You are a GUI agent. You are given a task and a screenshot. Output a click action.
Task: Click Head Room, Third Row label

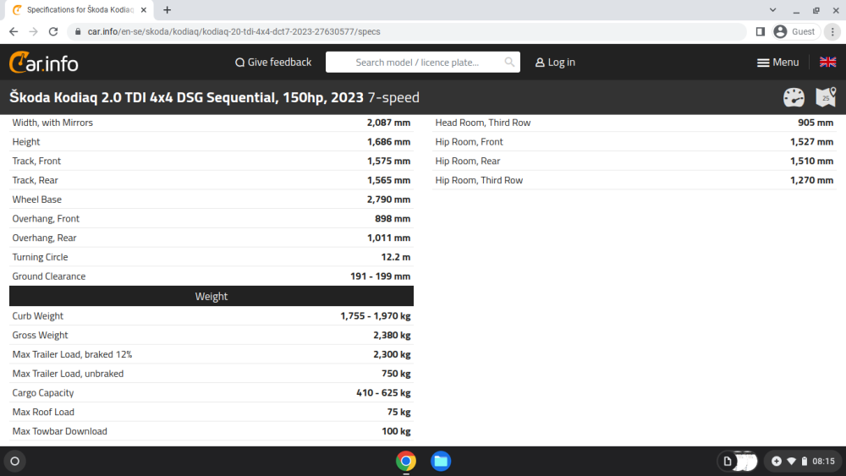[483, 123]
